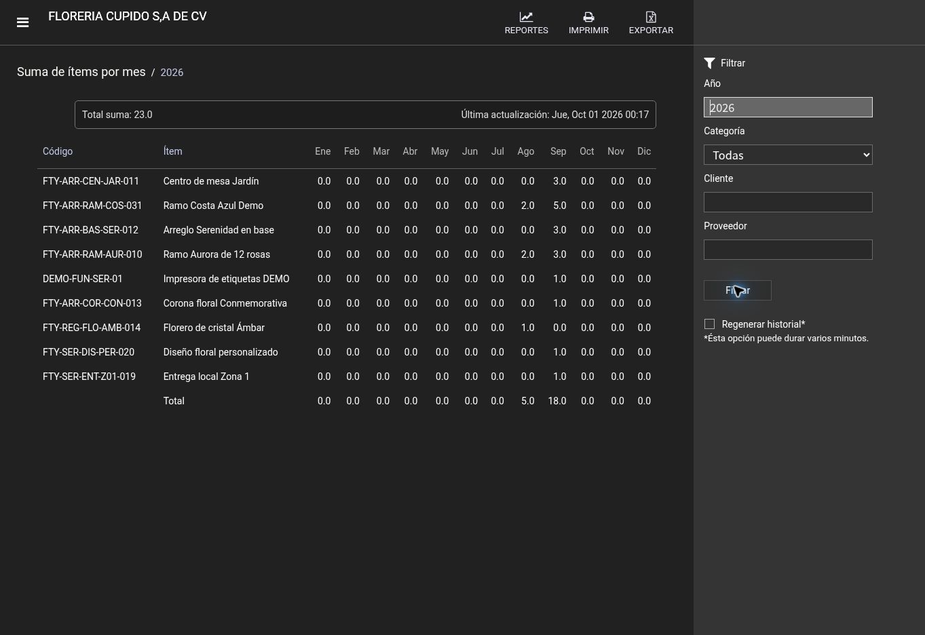Viewport: 925px width, 635px height.
Task: Sort by the Código column header
Action: (x=58, y=151)
